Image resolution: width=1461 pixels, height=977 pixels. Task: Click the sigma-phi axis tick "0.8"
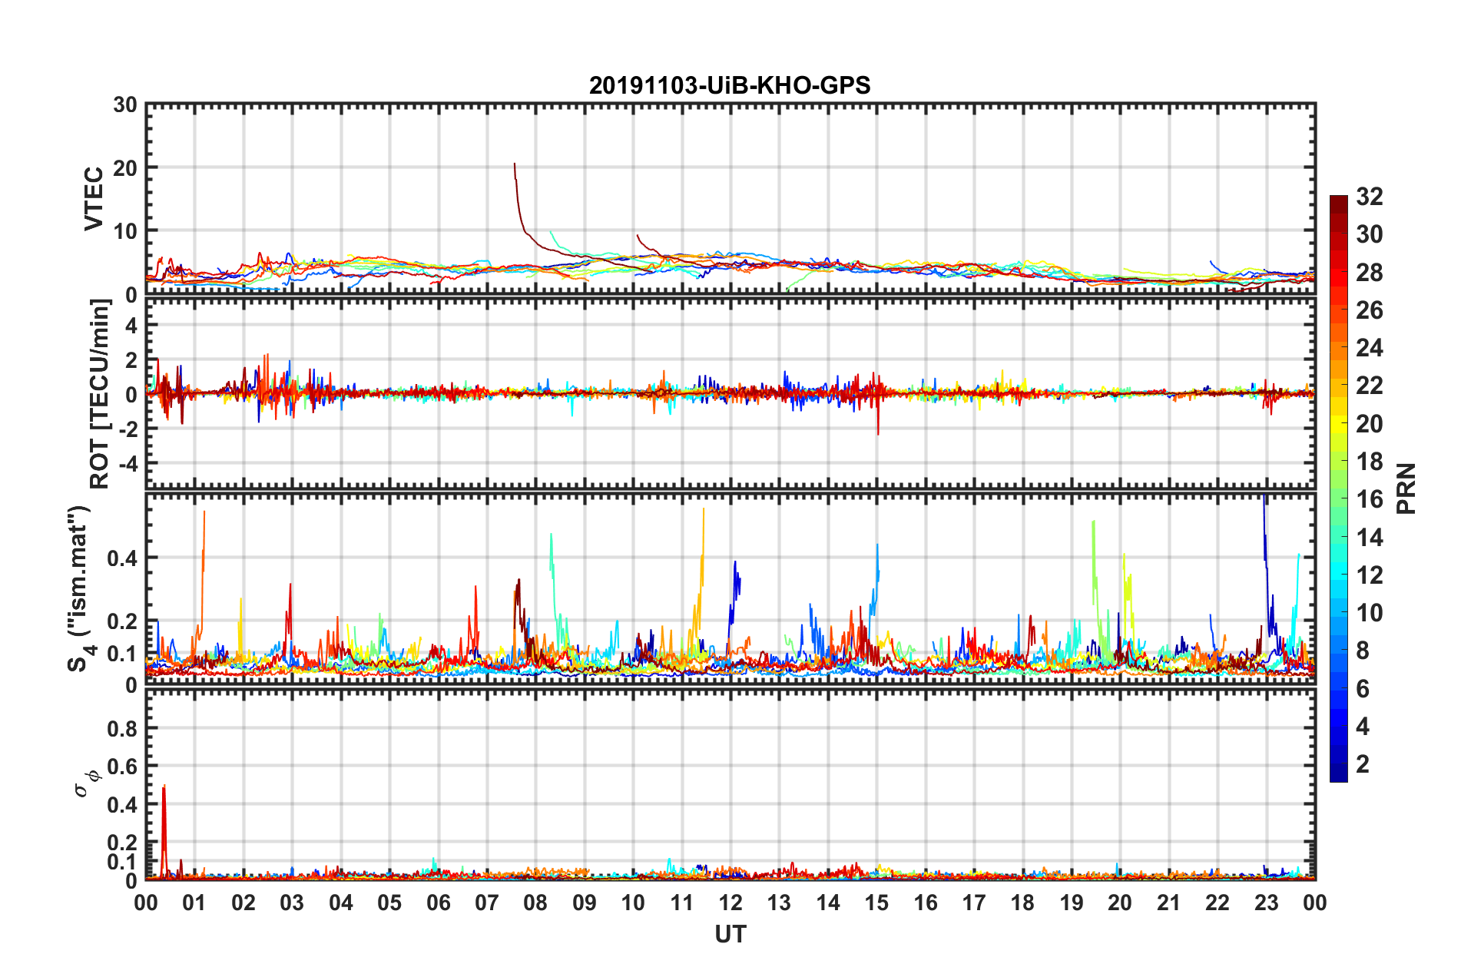[x=123, y=728]
